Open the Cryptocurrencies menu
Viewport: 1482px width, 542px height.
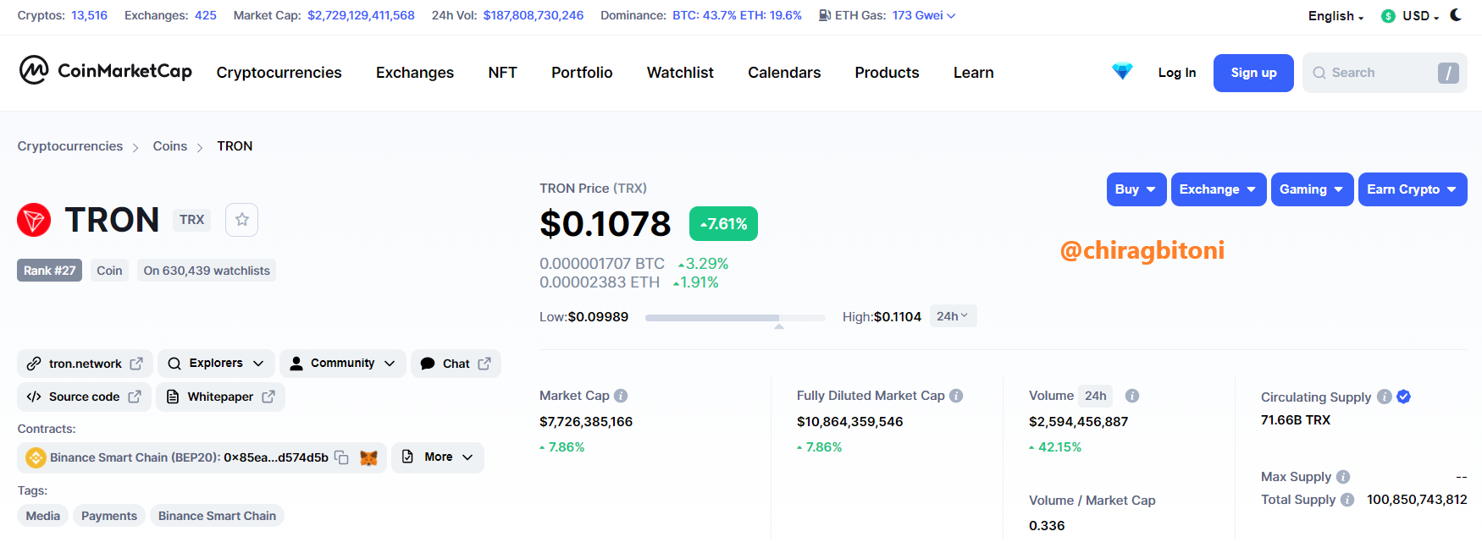[279, 73]
